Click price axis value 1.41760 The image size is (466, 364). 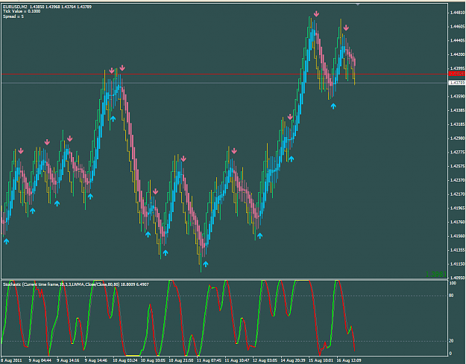(x=457, y=222)
